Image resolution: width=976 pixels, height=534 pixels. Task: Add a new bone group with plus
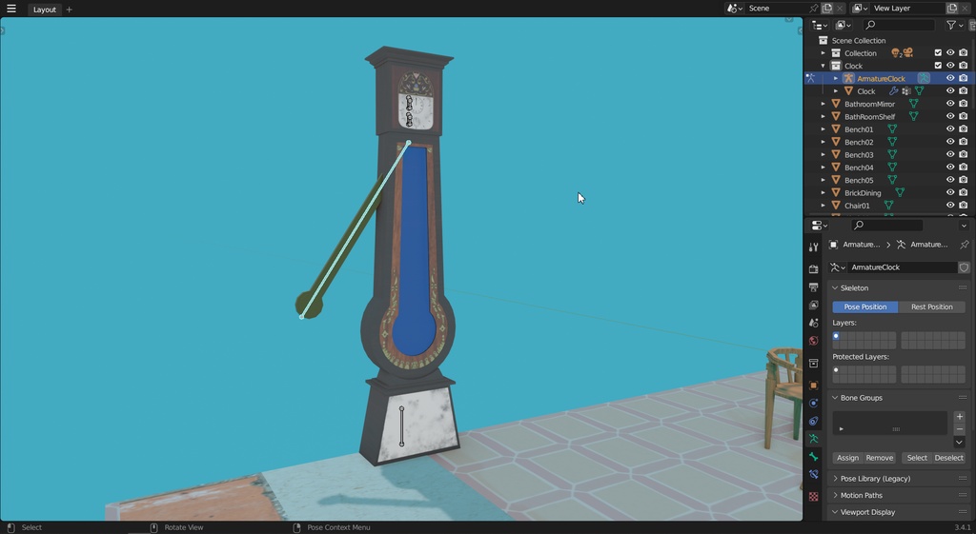pos(959,417)
